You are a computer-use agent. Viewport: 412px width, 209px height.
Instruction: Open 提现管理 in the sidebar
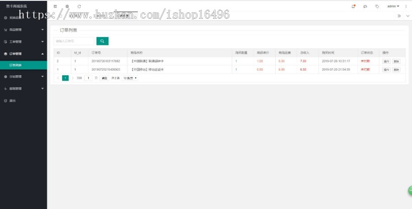click(x=16, y=89)
